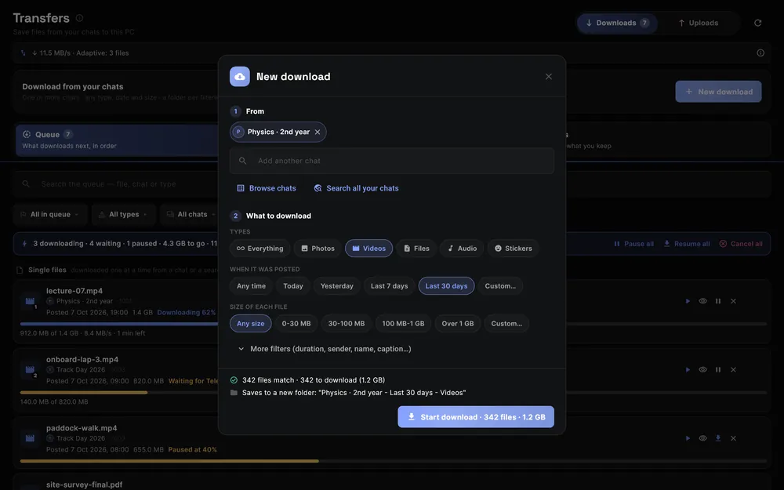This screenshot has width=784, height=490.
Task: Remove paddock-walk.mp4 from the queue
Action: (734, 438)
